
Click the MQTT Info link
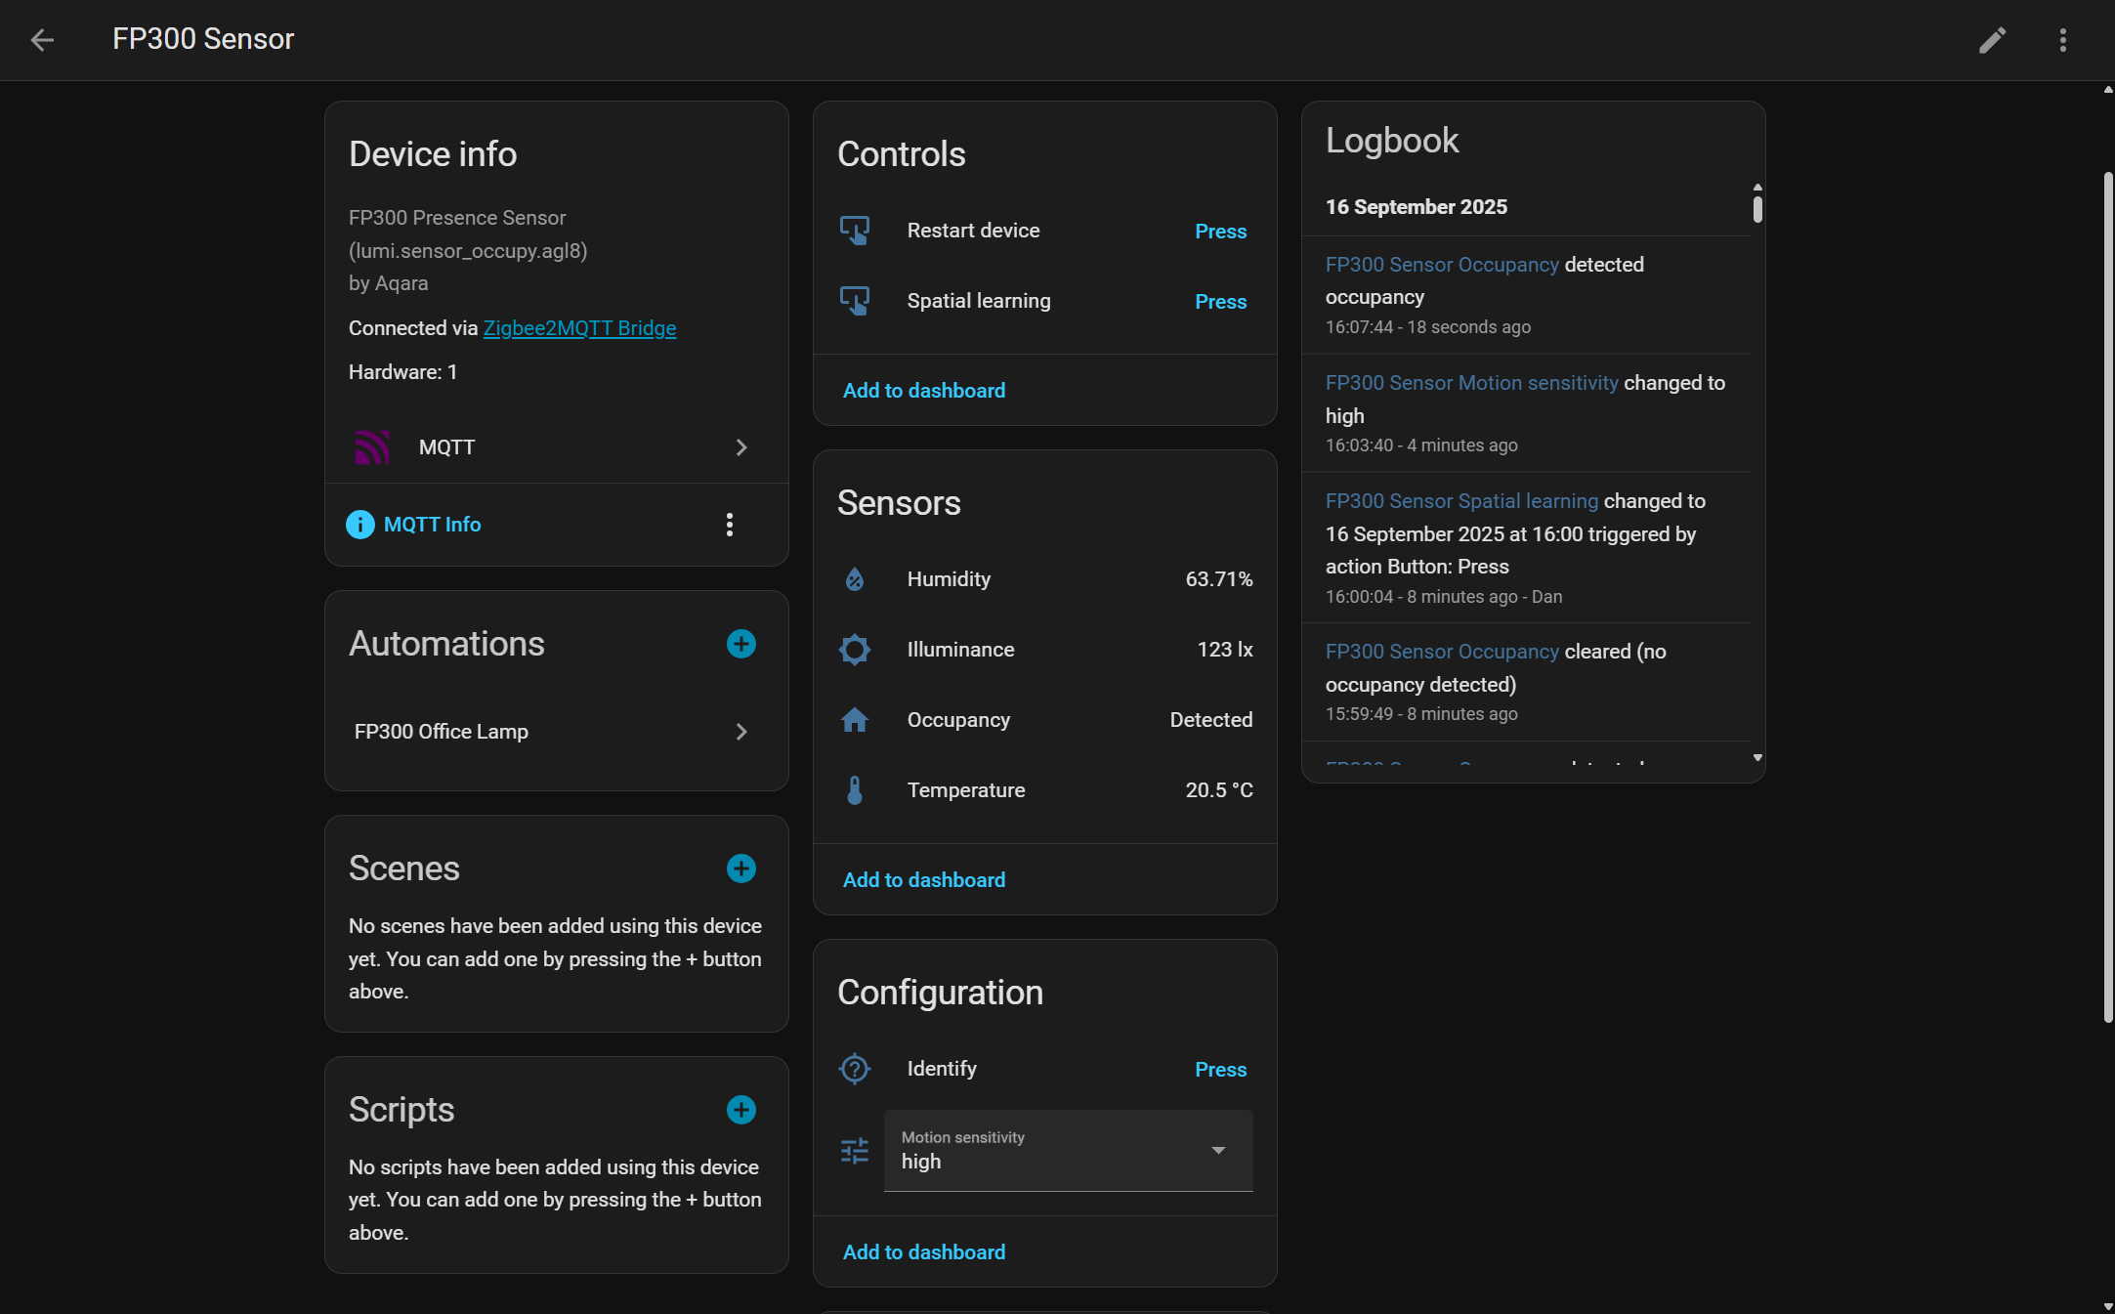[432, 525]
